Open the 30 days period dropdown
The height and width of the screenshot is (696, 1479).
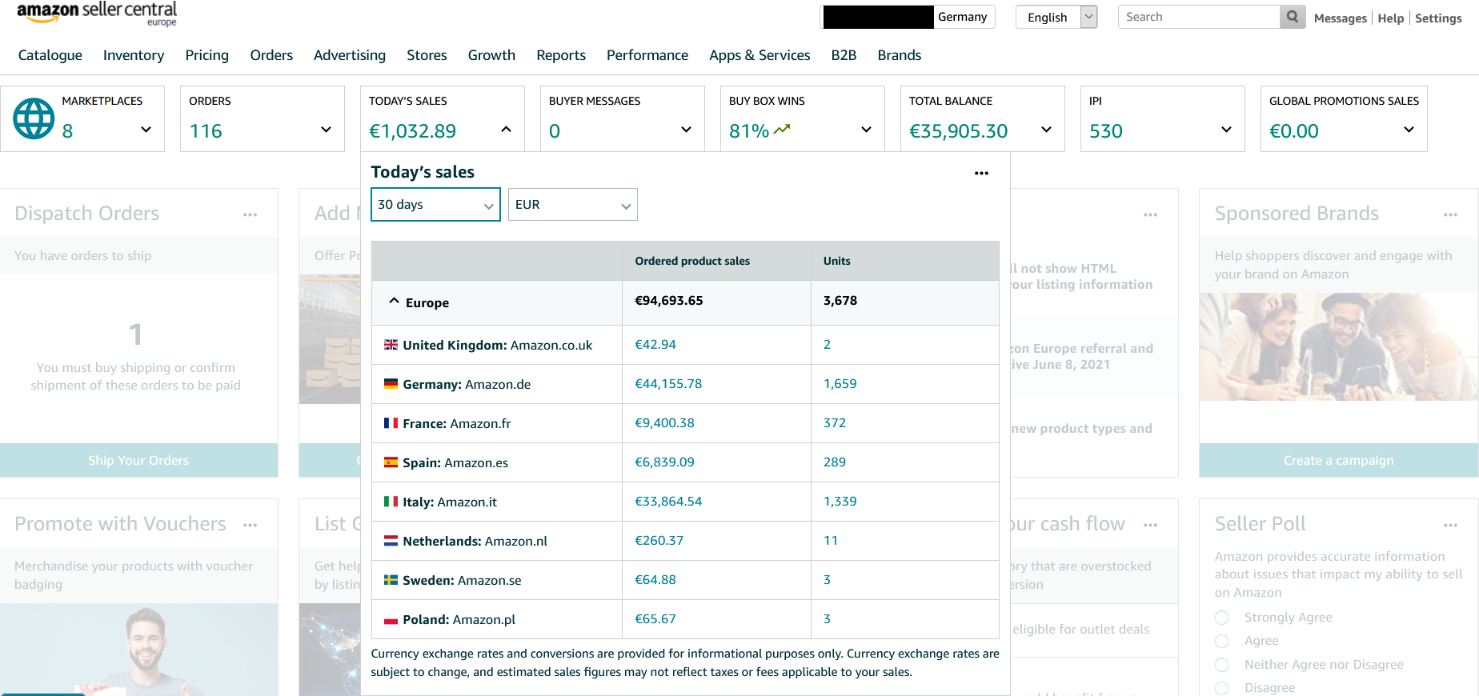pyautogui.click(x=435, y=205)
